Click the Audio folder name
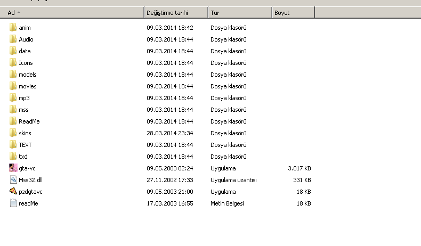 [26, 39]
